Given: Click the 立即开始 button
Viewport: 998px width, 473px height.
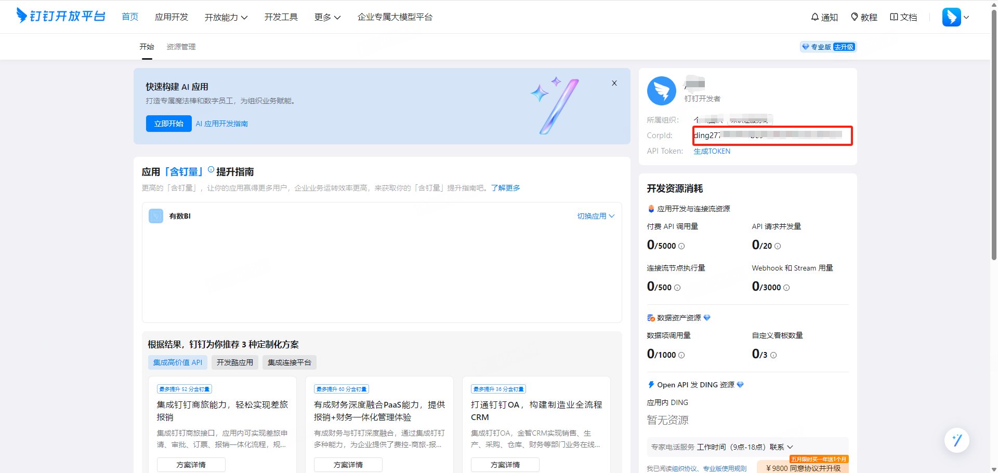Looking at the screenshot, I should (x=168, y=124).
